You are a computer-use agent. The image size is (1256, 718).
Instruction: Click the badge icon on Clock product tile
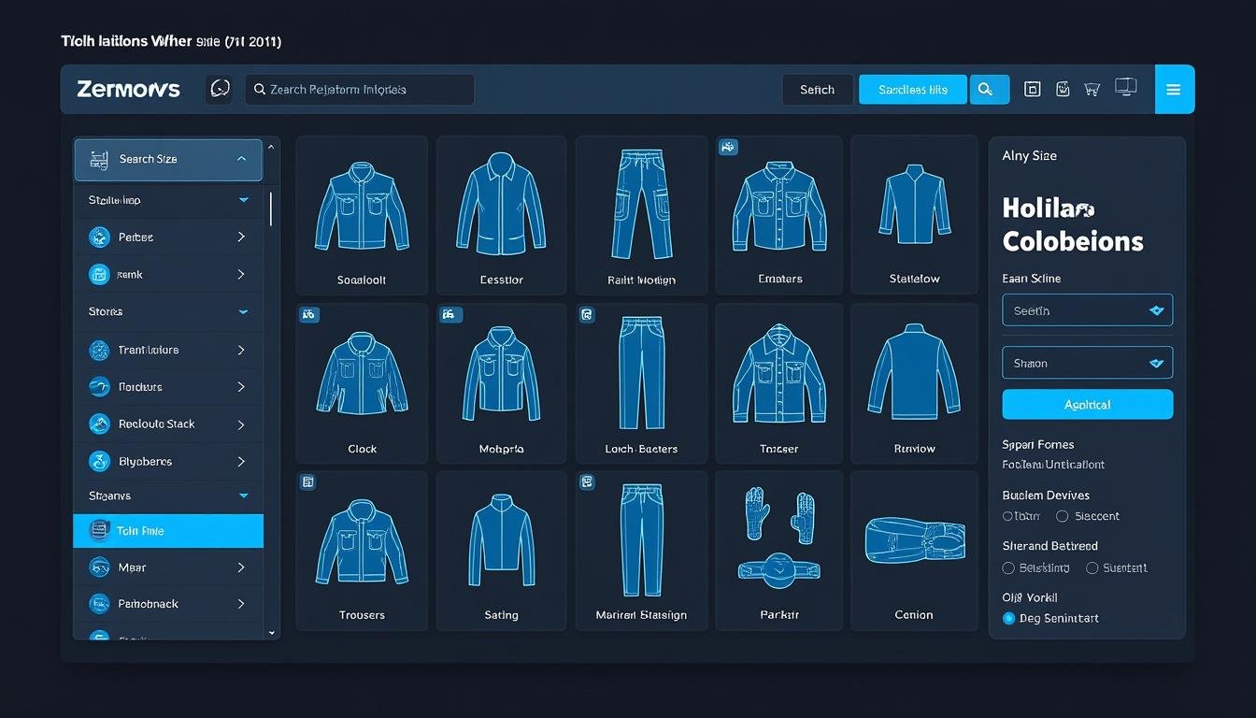(x=308, y=315)
